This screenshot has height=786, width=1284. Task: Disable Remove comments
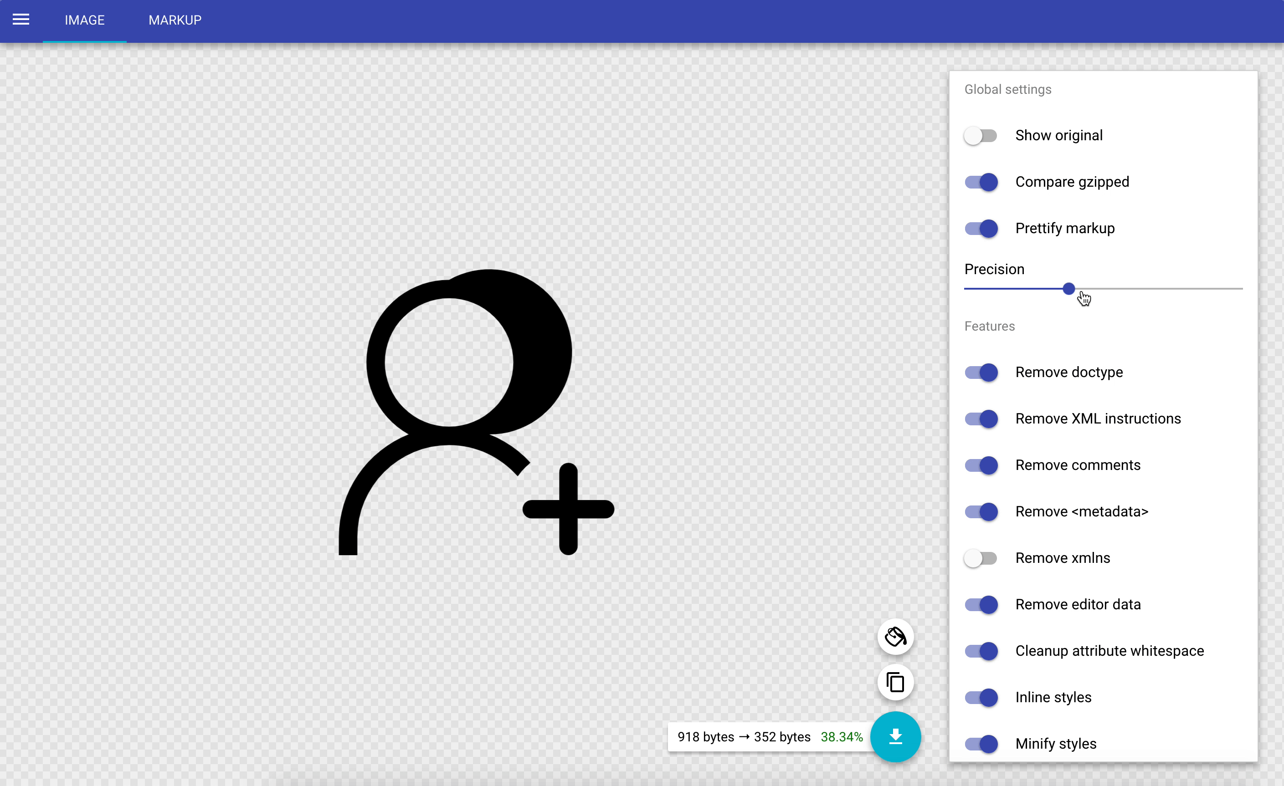[981, 464]
